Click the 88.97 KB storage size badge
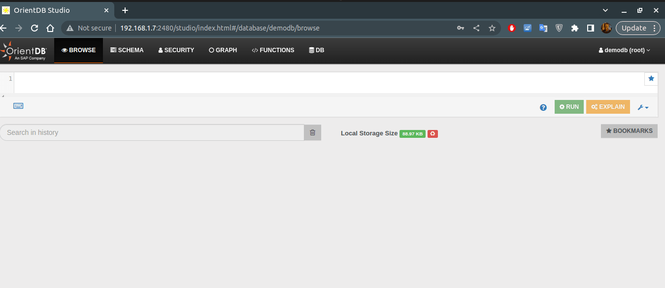Image resolution: width=665 pixels, height=288 pixels. 412,134
